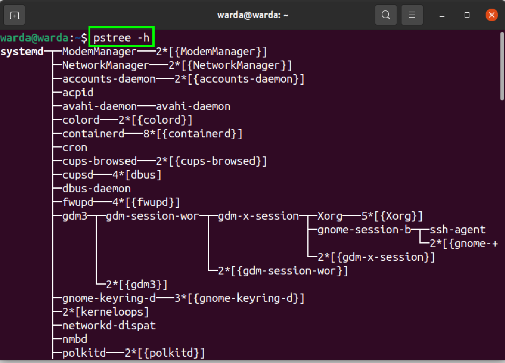Click the polkitd process entry
The image size is (505, 363).
click(x=84, y=353)
